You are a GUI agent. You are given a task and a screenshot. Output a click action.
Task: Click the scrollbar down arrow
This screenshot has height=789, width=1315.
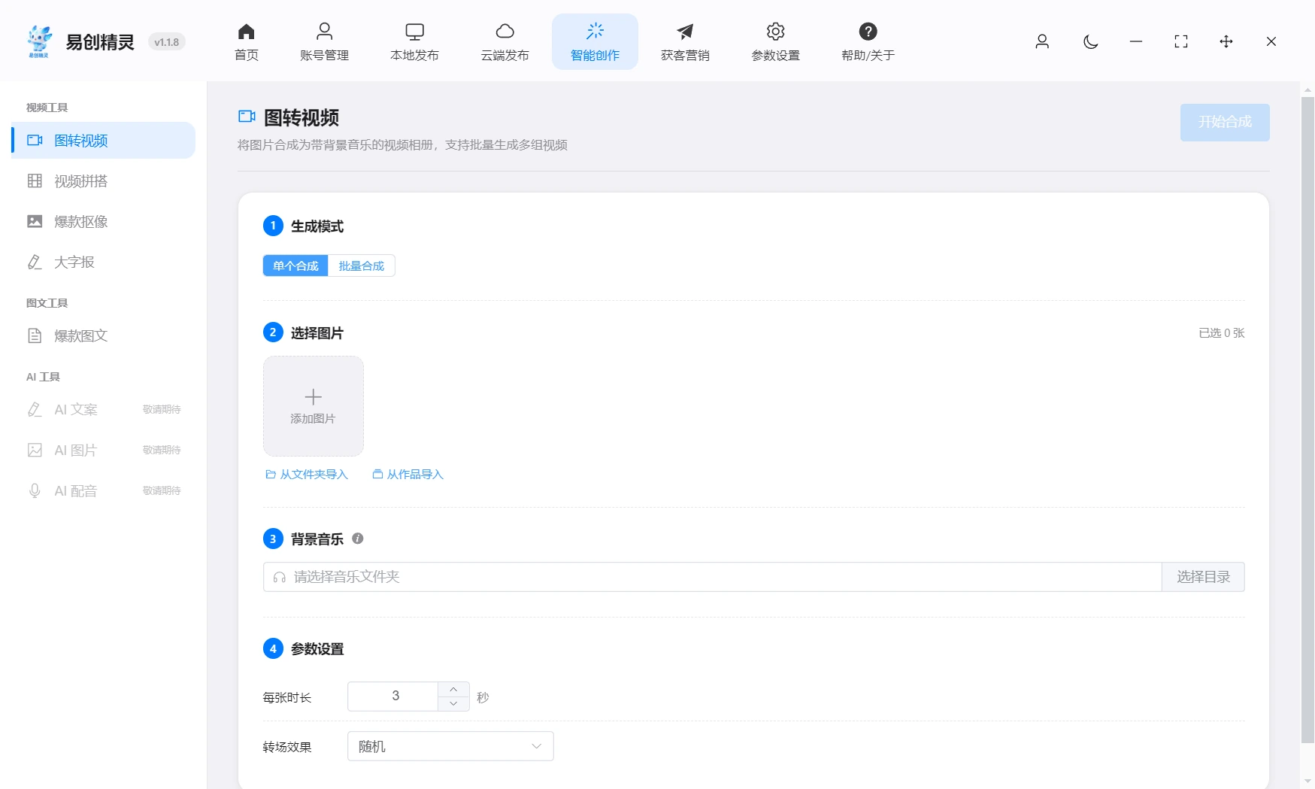pyautogui.click(x=1307, y=781)
